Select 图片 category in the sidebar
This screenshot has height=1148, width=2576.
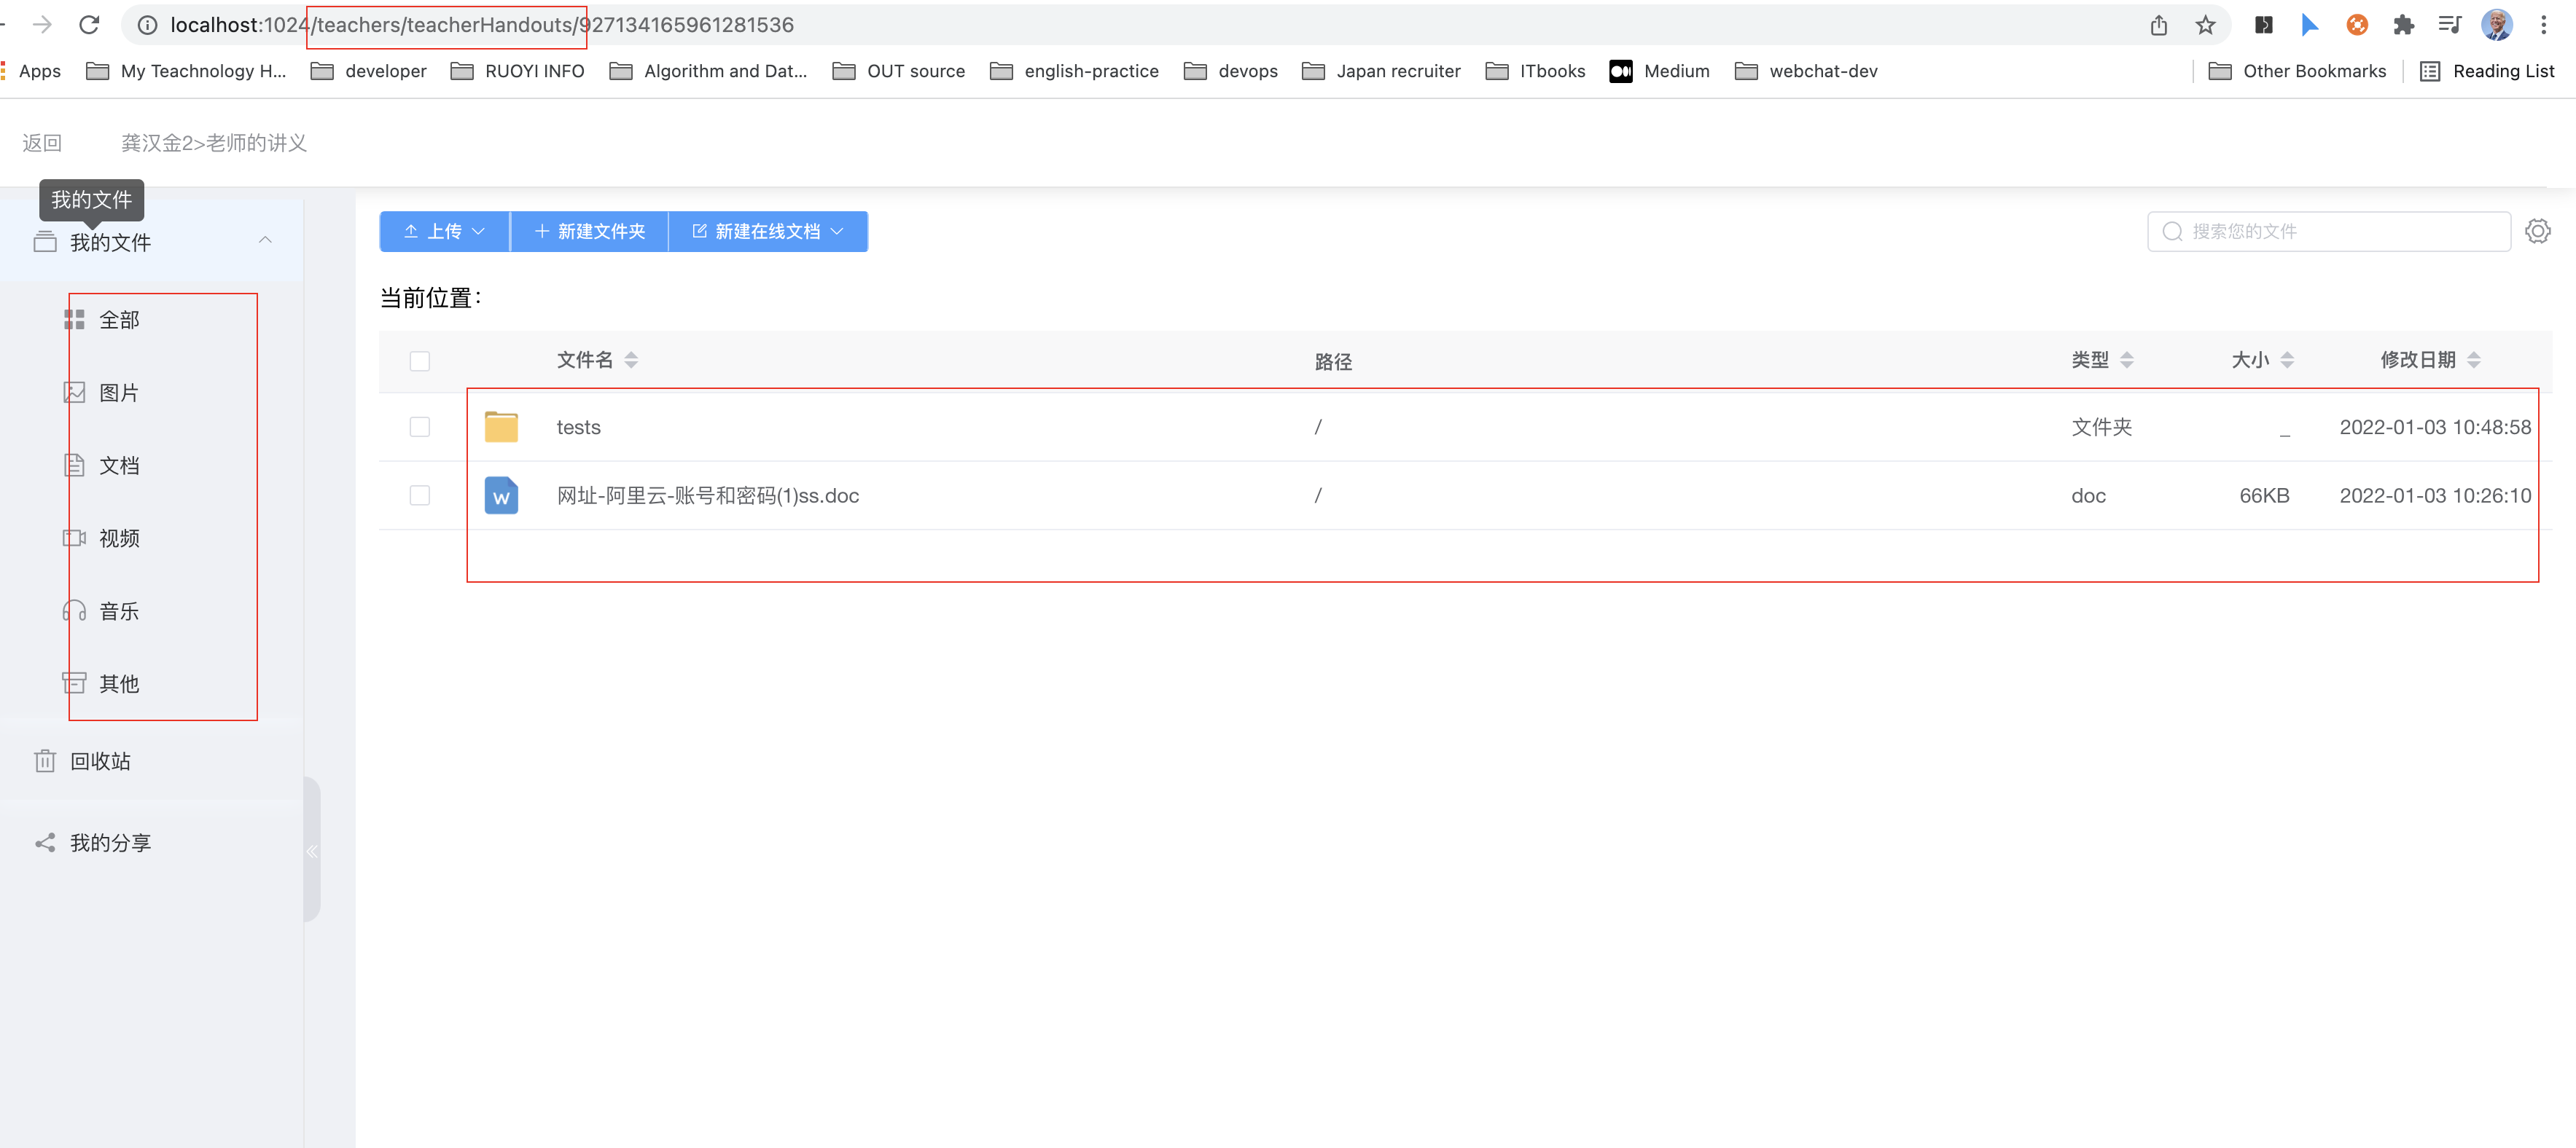118,393
